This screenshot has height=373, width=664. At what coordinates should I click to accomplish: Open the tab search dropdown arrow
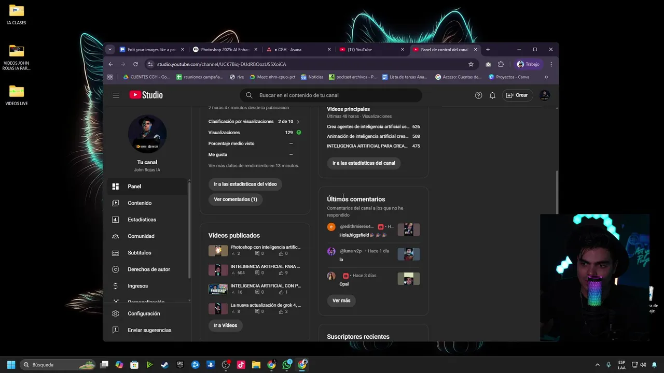tap(109, 50)
